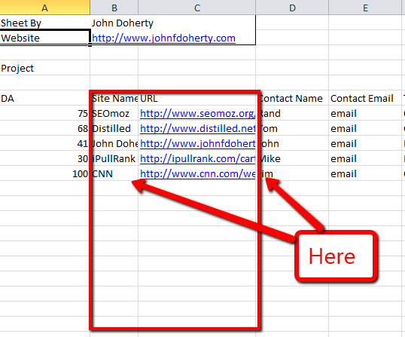Select the 'DA' header cell

click(45, 98)
